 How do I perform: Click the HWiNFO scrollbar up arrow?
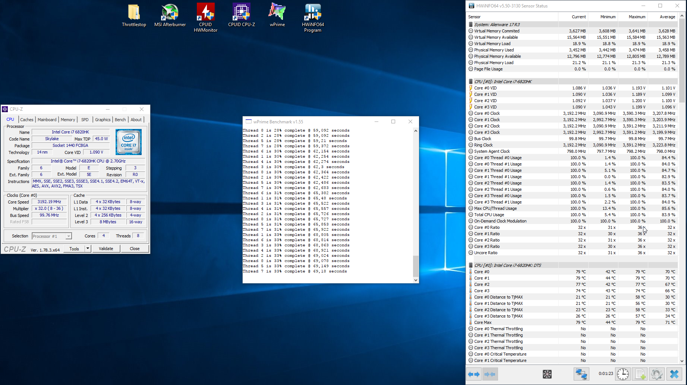click(x=682, y=16)
